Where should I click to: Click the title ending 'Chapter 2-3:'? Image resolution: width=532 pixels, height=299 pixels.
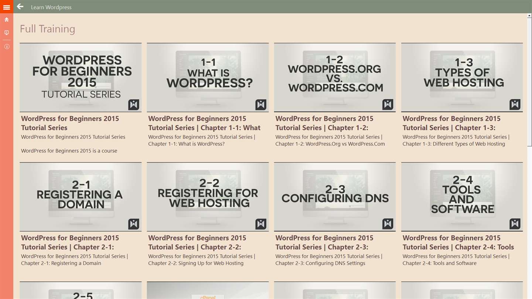[x=324, y=242]
